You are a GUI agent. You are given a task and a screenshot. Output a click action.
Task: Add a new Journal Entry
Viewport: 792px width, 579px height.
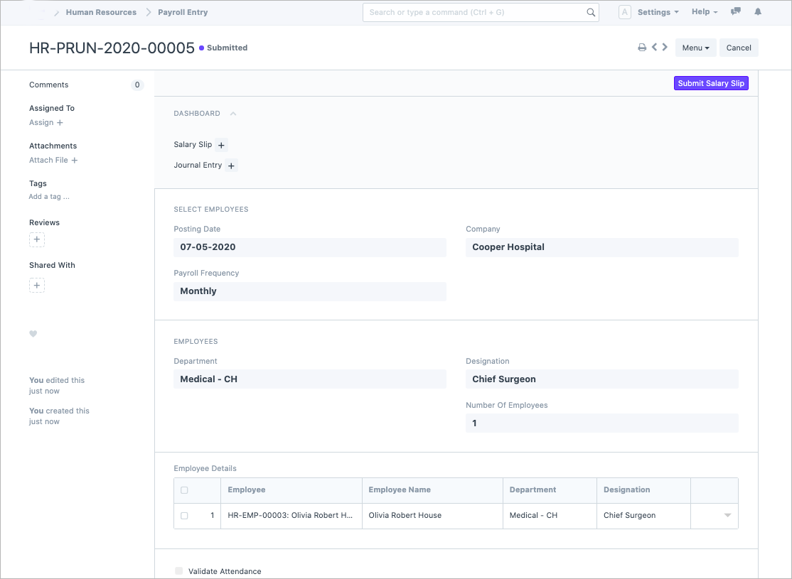231,166
